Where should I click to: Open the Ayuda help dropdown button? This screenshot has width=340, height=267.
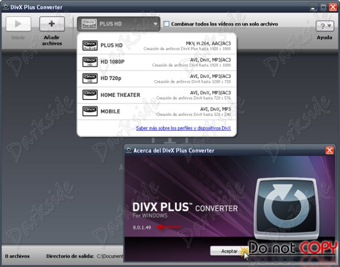point(324,26)
